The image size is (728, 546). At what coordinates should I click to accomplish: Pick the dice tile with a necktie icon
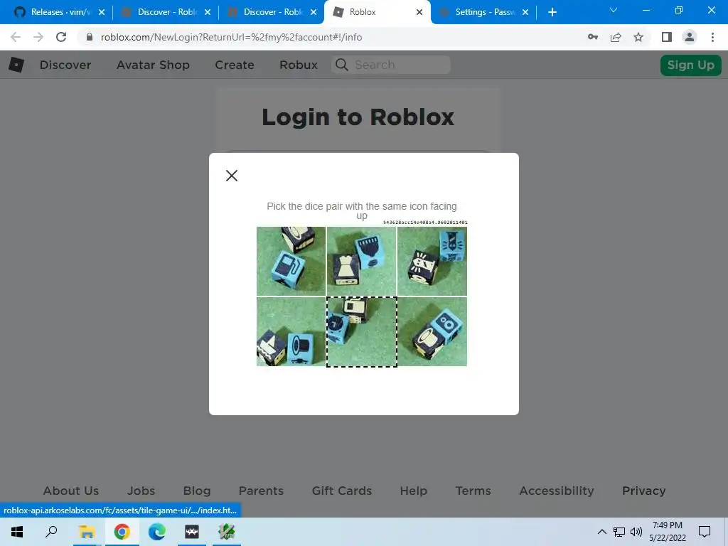[432, 261]
